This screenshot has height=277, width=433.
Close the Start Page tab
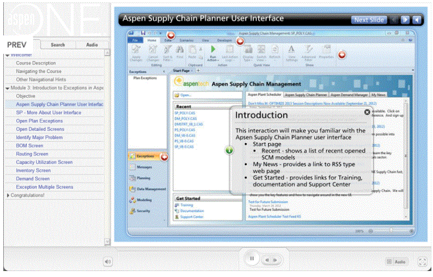(192, 71)
